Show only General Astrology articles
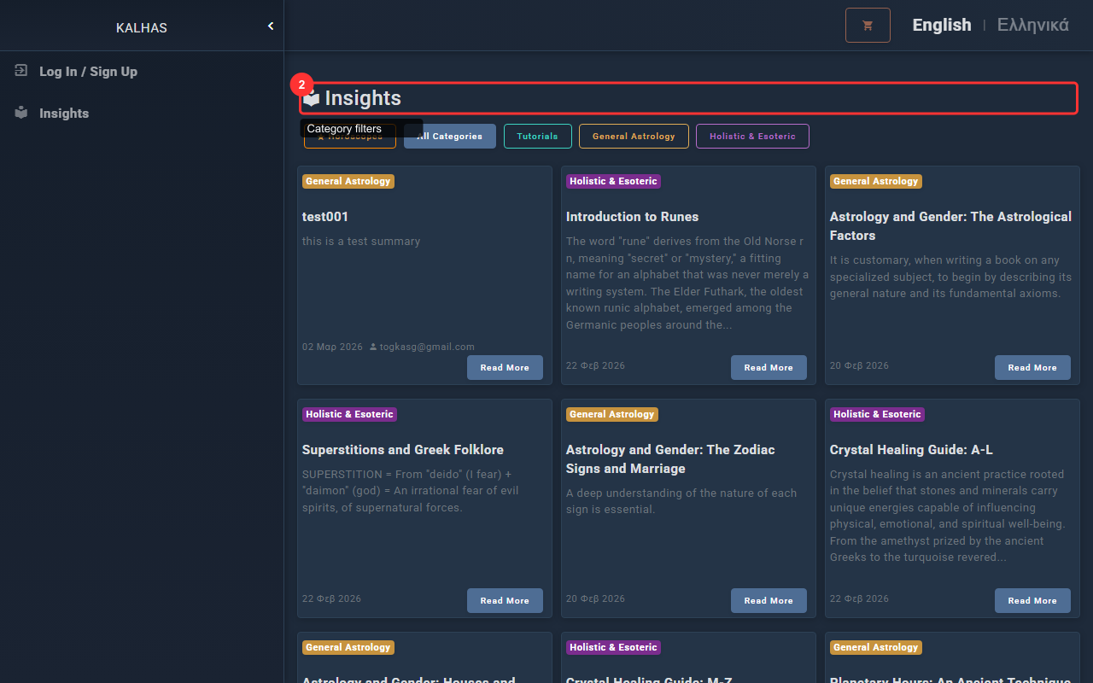1093x683 pixels. coord(634,137)
